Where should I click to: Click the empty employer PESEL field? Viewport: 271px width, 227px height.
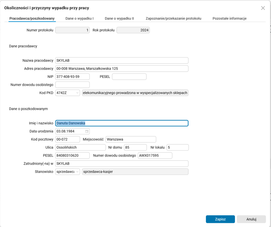pyautogui.click(x=129, y=76)
